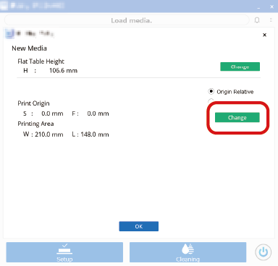Select the Origin Relative radio button
Viewport: 278px width, 266px height.
[211, 92]
